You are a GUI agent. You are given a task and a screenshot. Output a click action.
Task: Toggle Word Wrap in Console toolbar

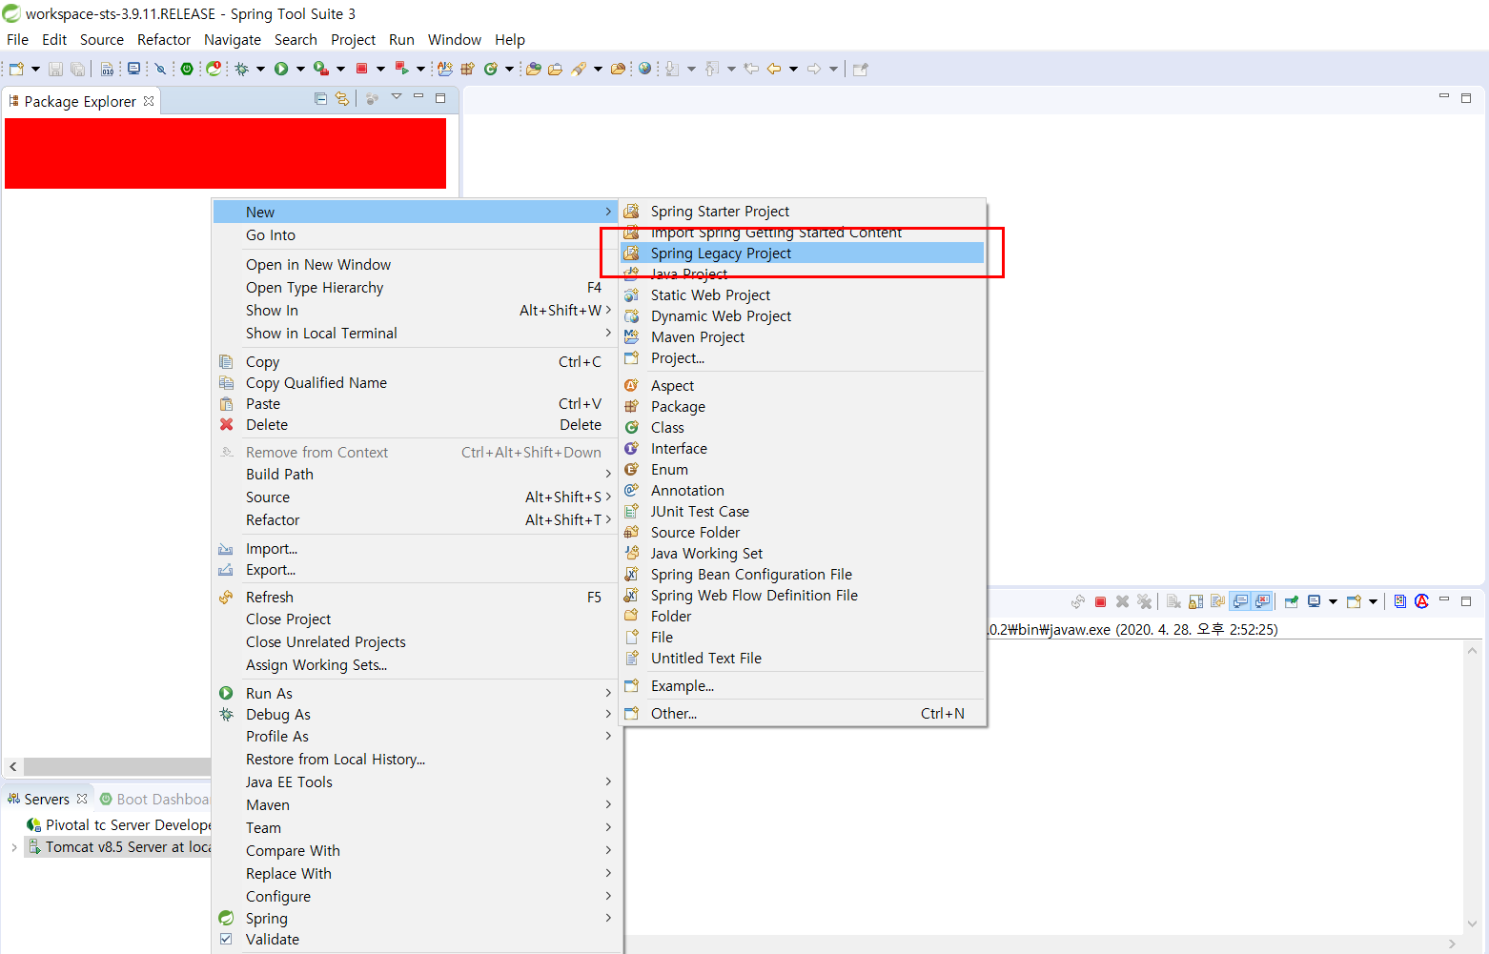point(1218,601)
